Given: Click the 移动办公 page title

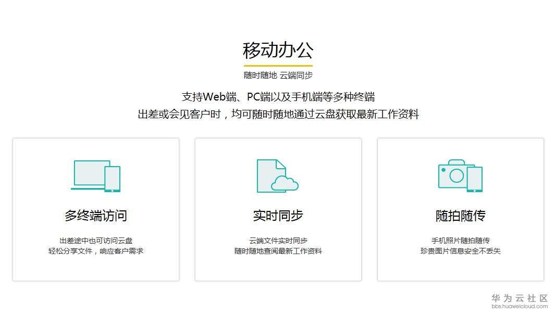Looking at the screenshot, I should (278, 50).
